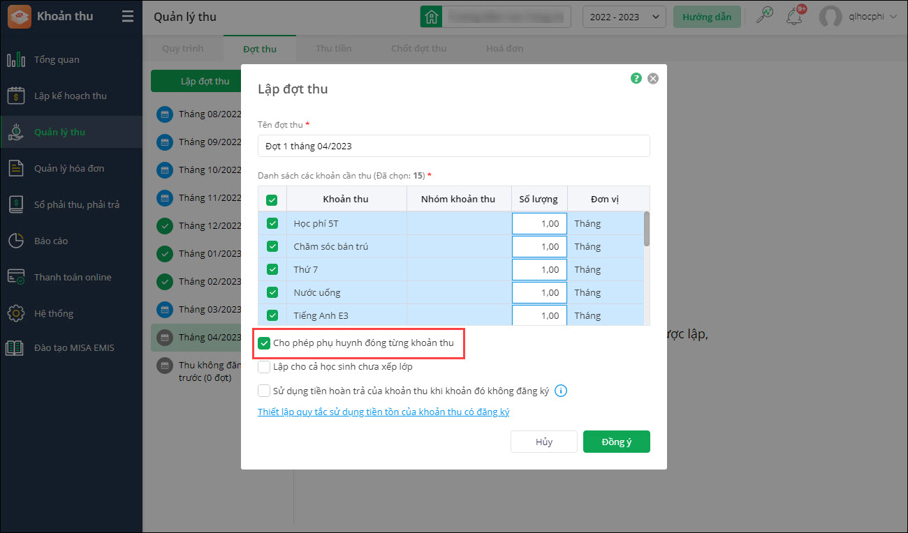Uncheck the Chăm sóc bán trú checkbox
The height and width of the screenshot is (533, 908).
pyautogui.click(x=272, y=246)
